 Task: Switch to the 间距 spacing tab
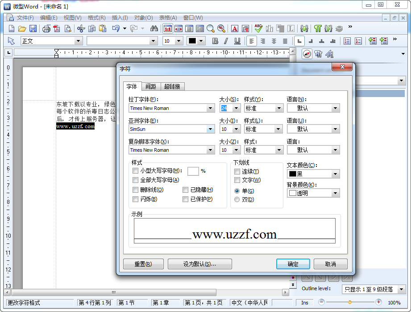151,86
